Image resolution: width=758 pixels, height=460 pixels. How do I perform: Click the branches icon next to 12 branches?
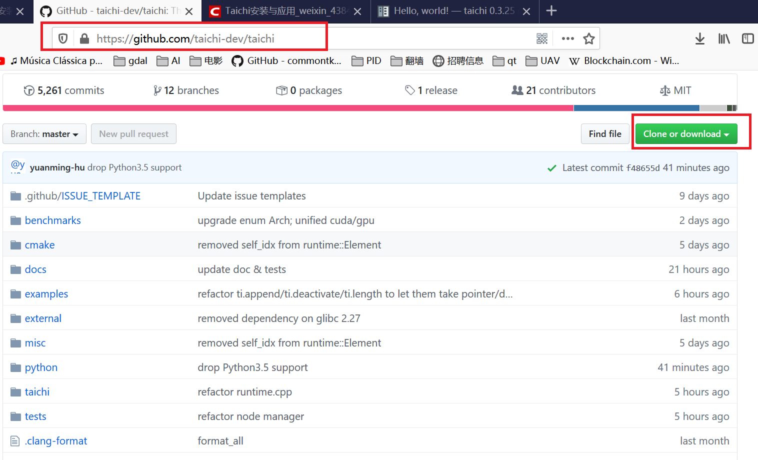click(x=157, y=90)
